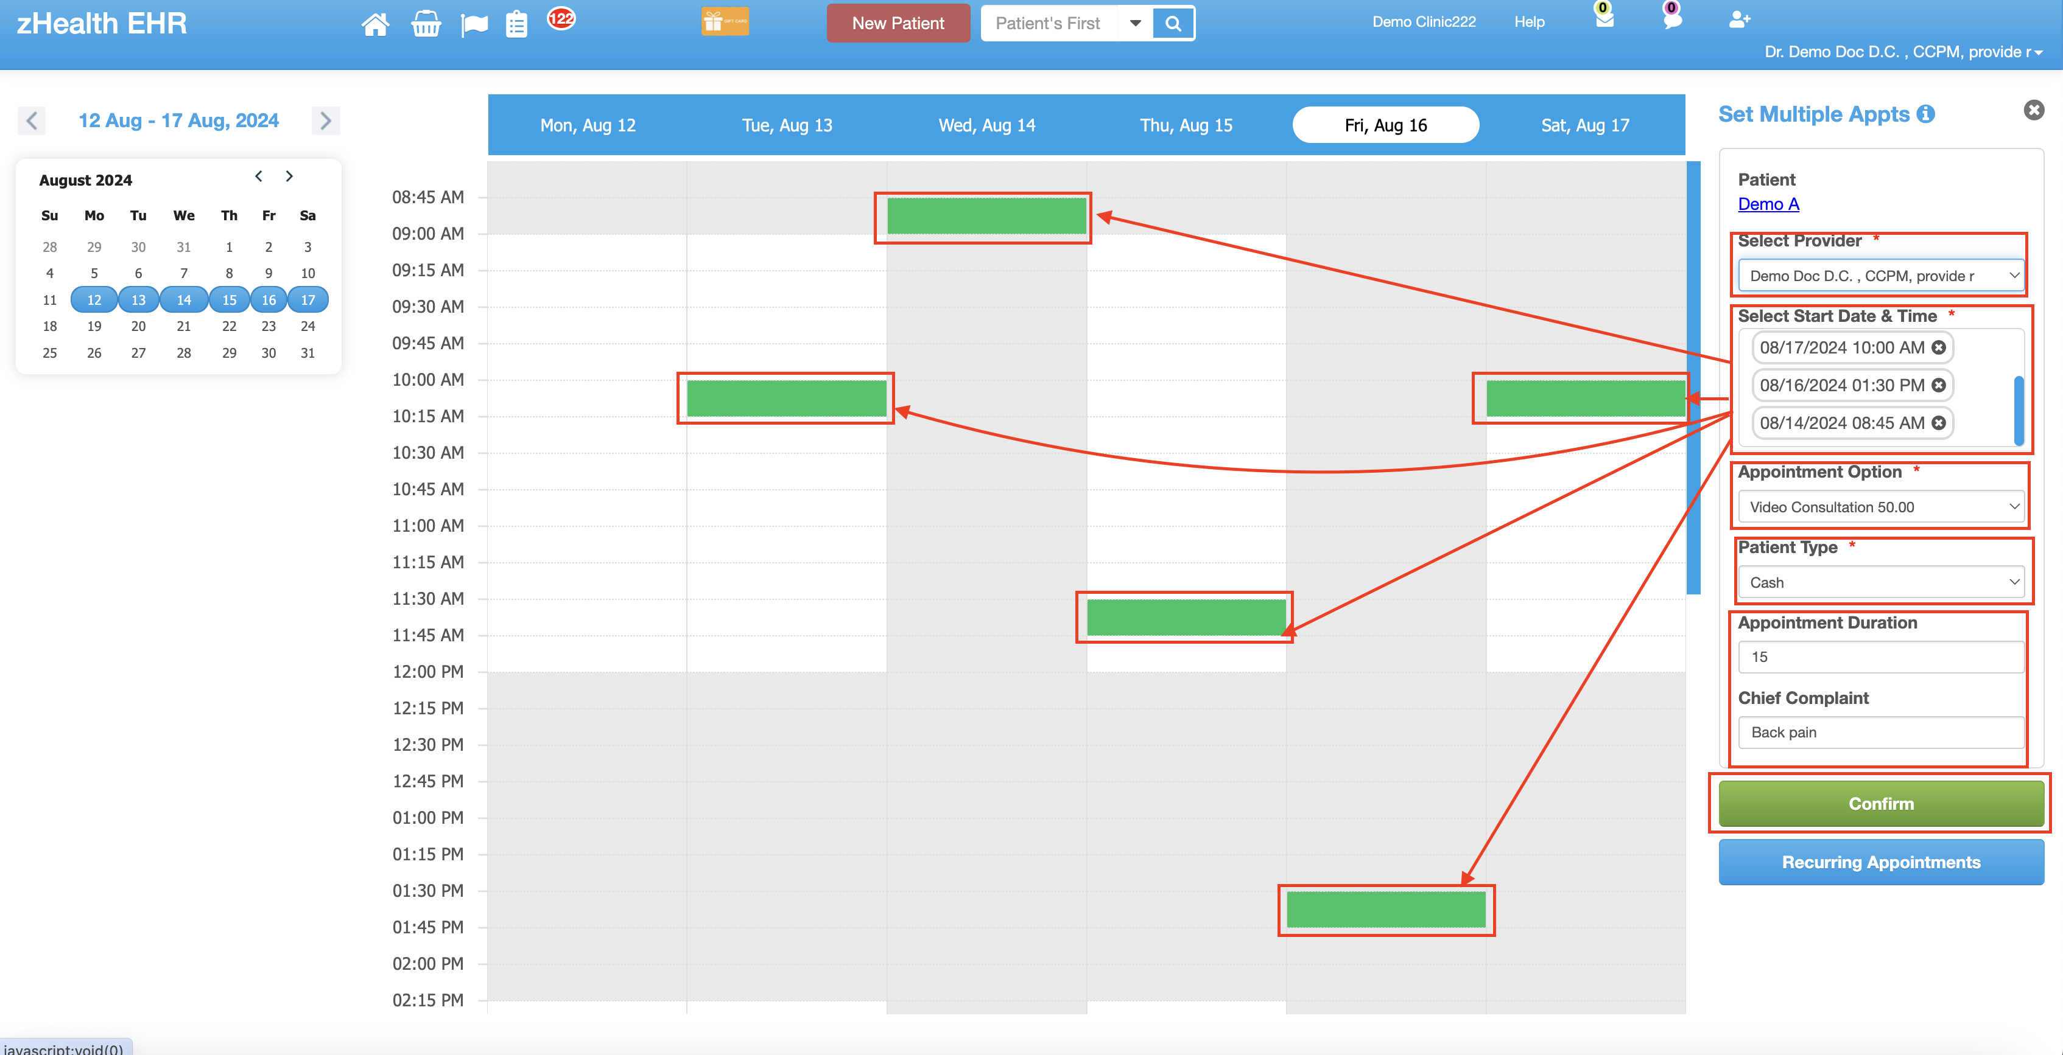The width and height of the screenshot is (2063, 1055).
Task: Open the shopping basket icon
Action: [x=425, y=24]
